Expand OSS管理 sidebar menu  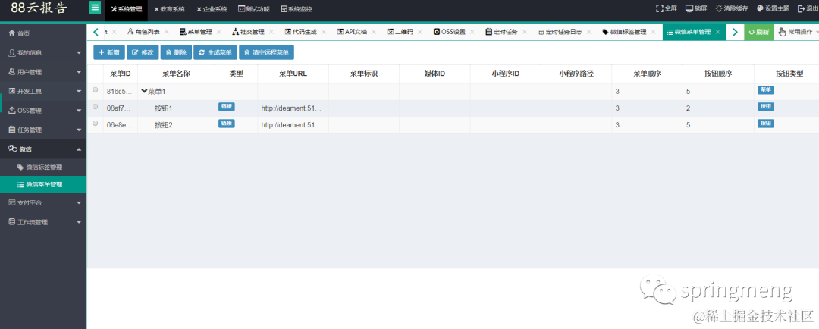(42, 111)
